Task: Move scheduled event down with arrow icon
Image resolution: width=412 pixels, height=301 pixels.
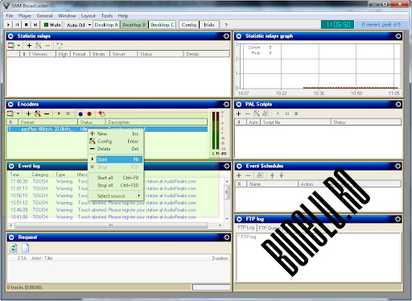Action: click(282, 175)
